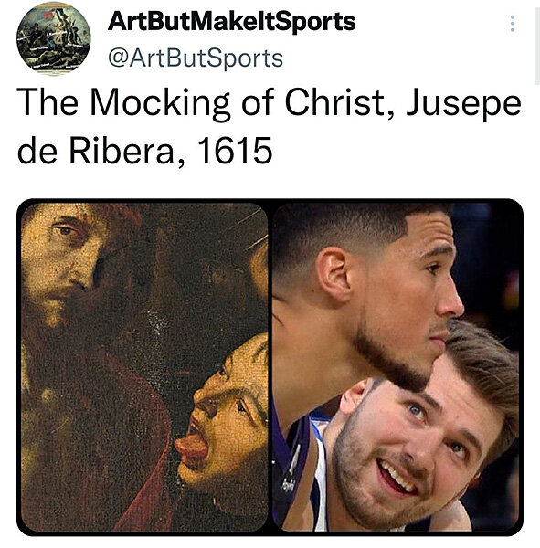Click the vertical scrollbar at the right edge
The width and height of the screenshot is (540, 548).
coord(537,46)
